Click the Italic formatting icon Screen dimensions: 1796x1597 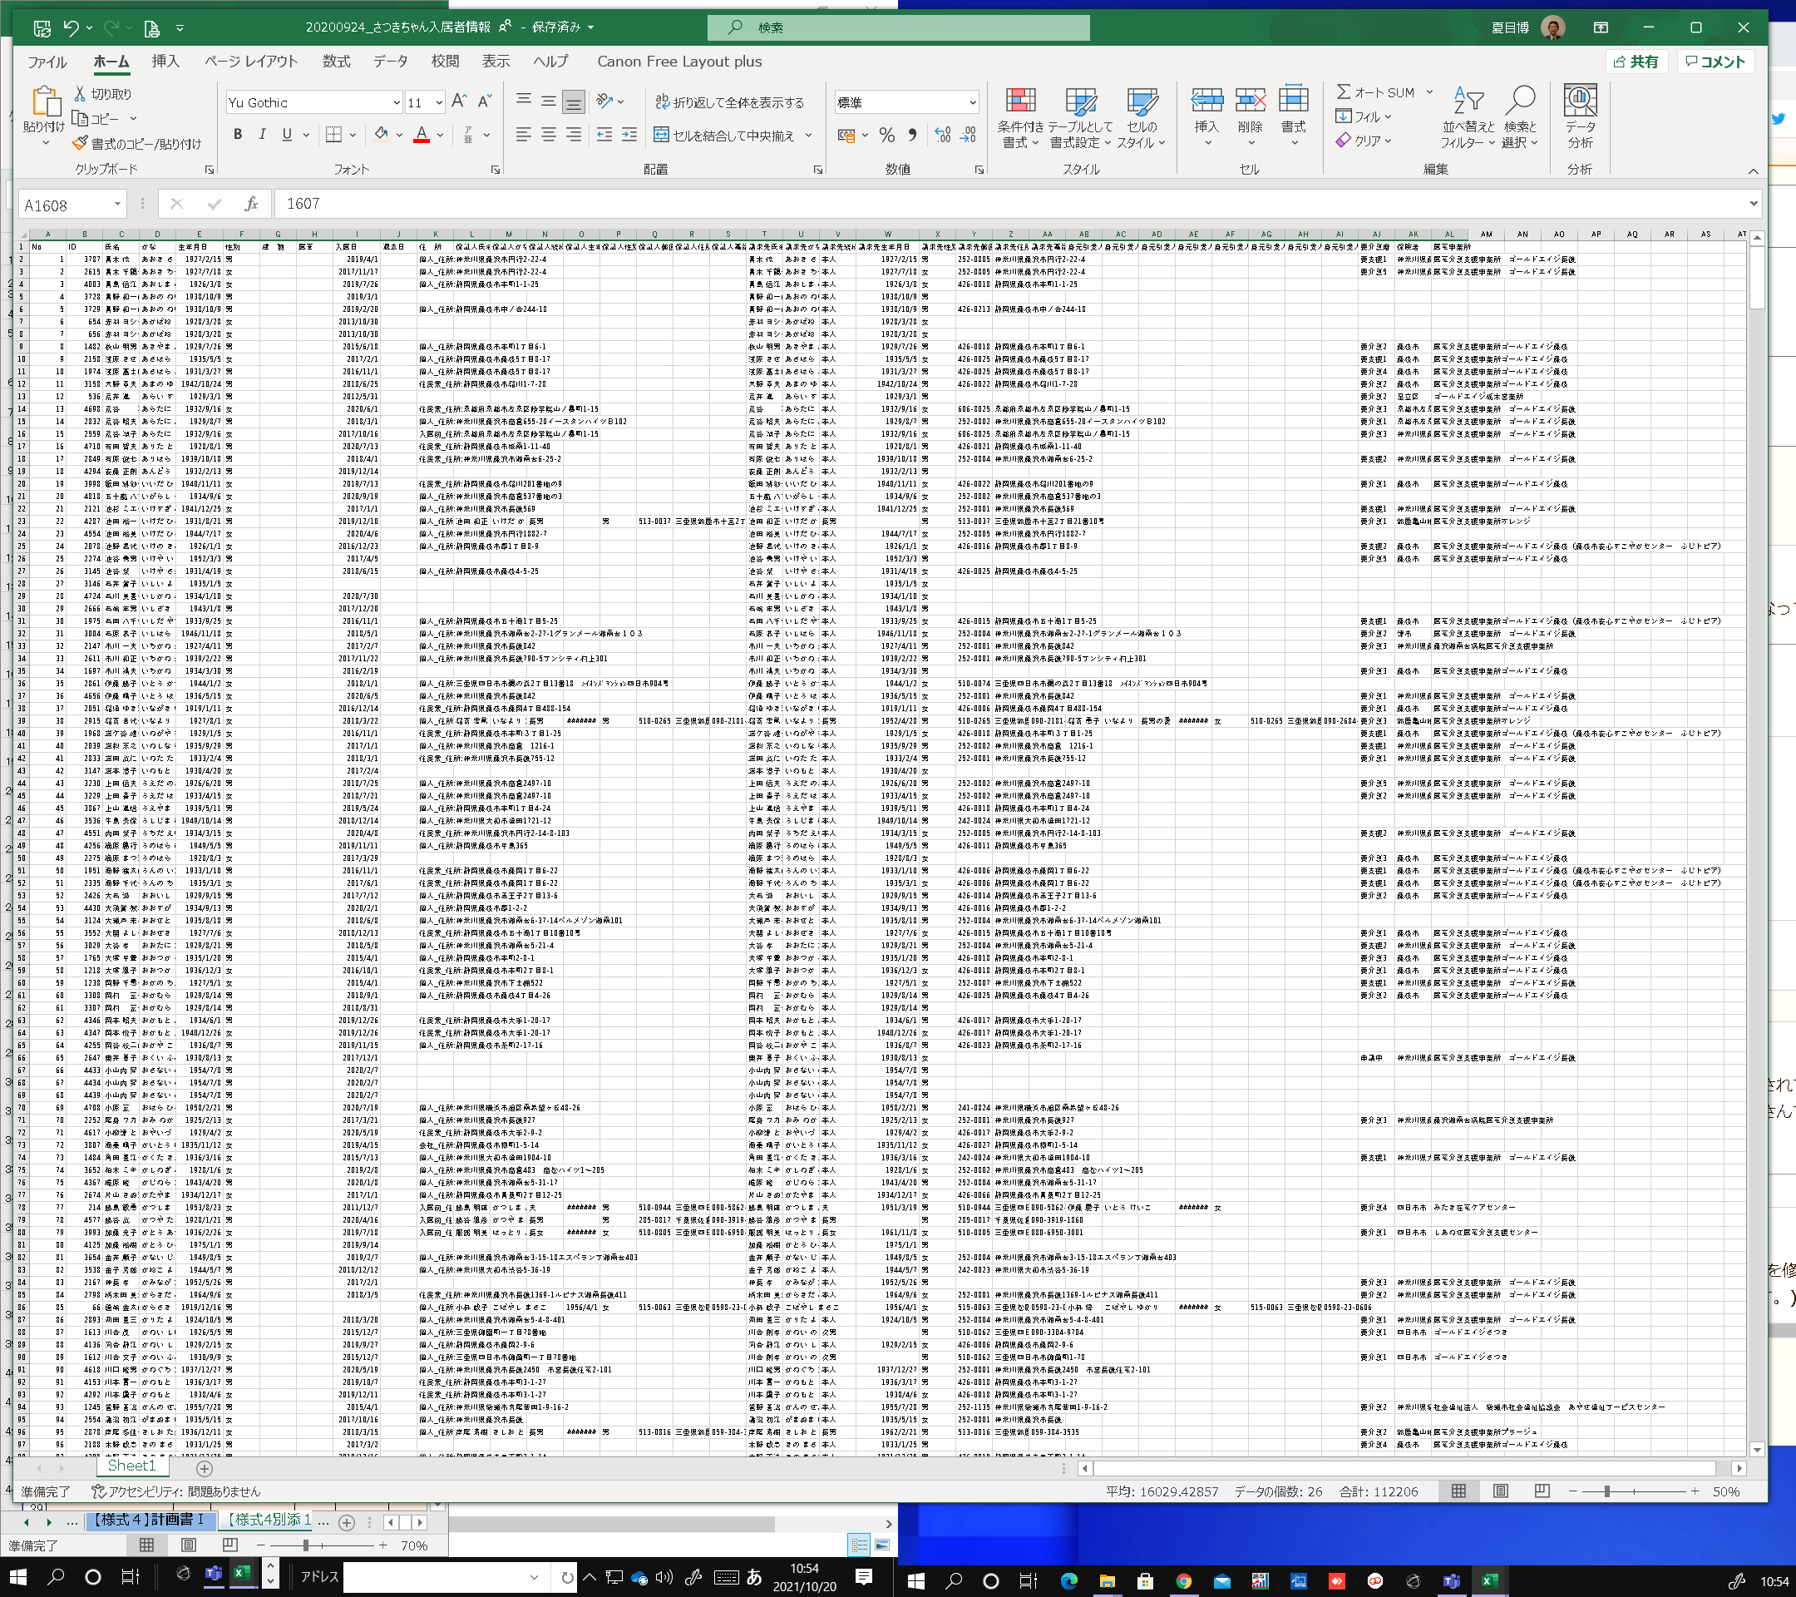pos(262,135)
